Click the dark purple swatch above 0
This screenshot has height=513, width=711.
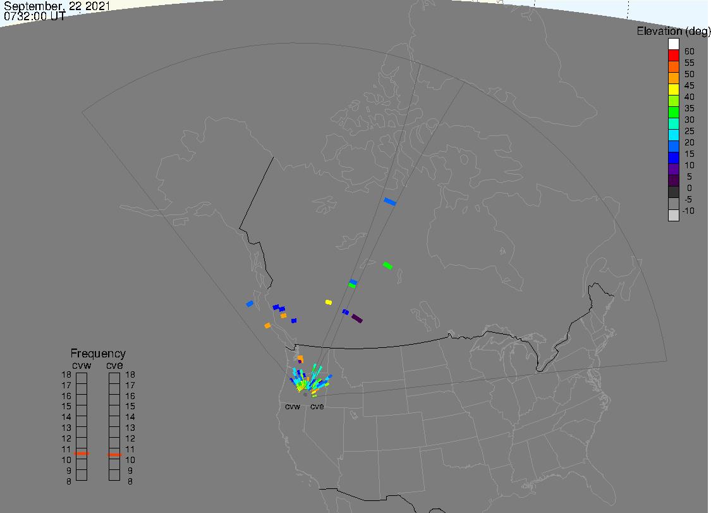point(673,181)
